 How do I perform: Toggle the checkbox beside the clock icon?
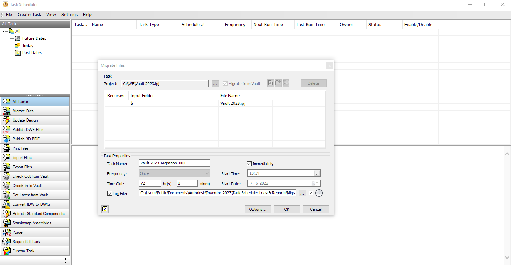tap(311, 193)
